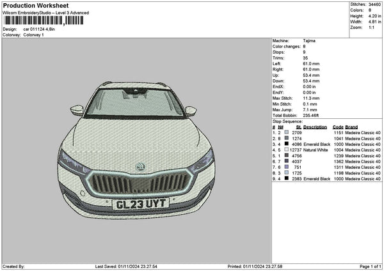The width and height of the screenshot is (384, 271).
Task: Click the black swatch in stop 3 Emerald Black row
Action: (287, 144)
